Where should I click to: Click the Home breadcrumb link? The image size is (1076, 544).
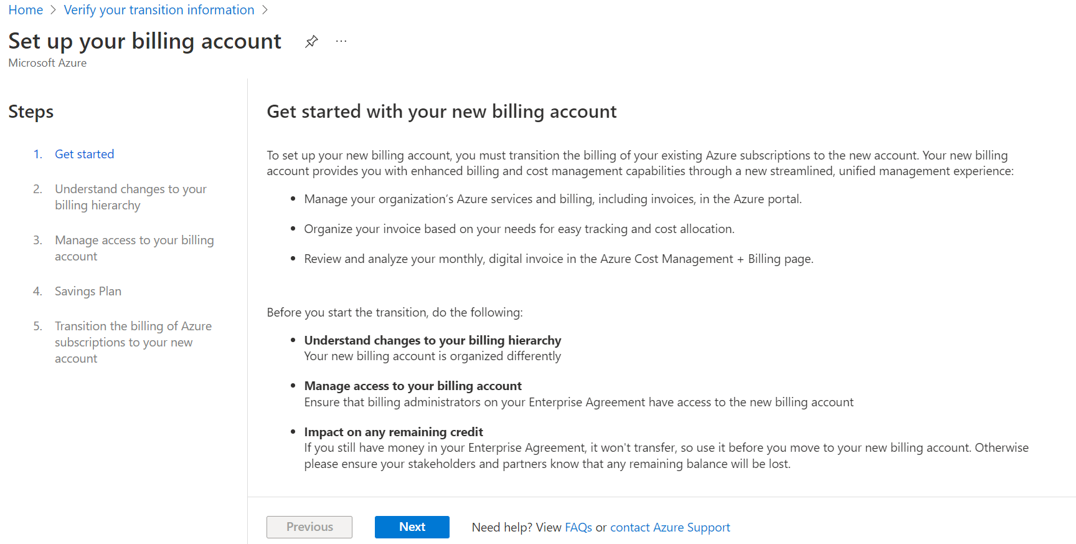[26, 10]
